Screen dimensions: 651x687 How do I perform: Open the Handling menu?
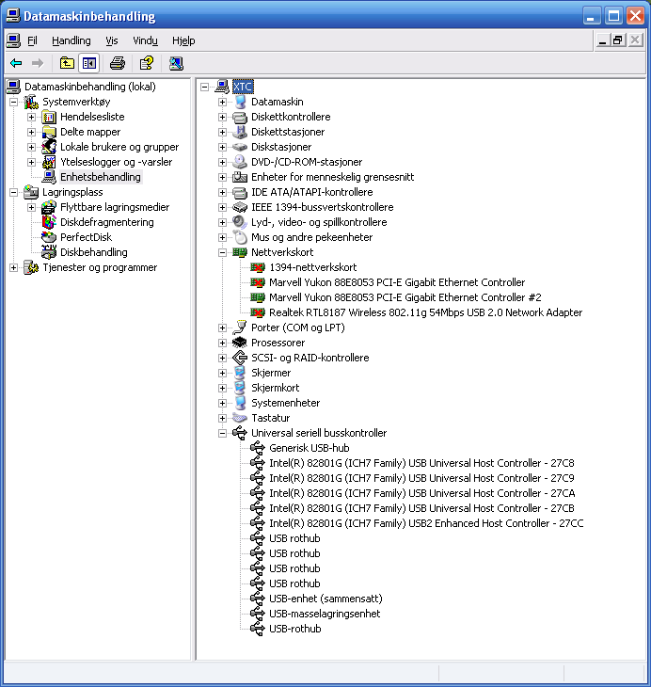tap(71, 40)
